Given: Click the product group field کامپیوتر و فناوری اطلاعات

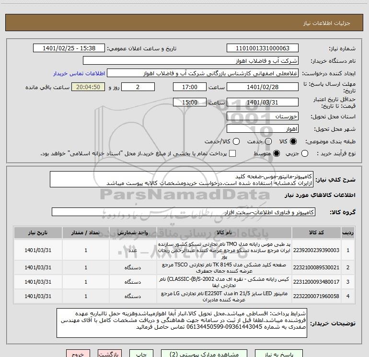Looking at the screenshot, I should 184,212.
